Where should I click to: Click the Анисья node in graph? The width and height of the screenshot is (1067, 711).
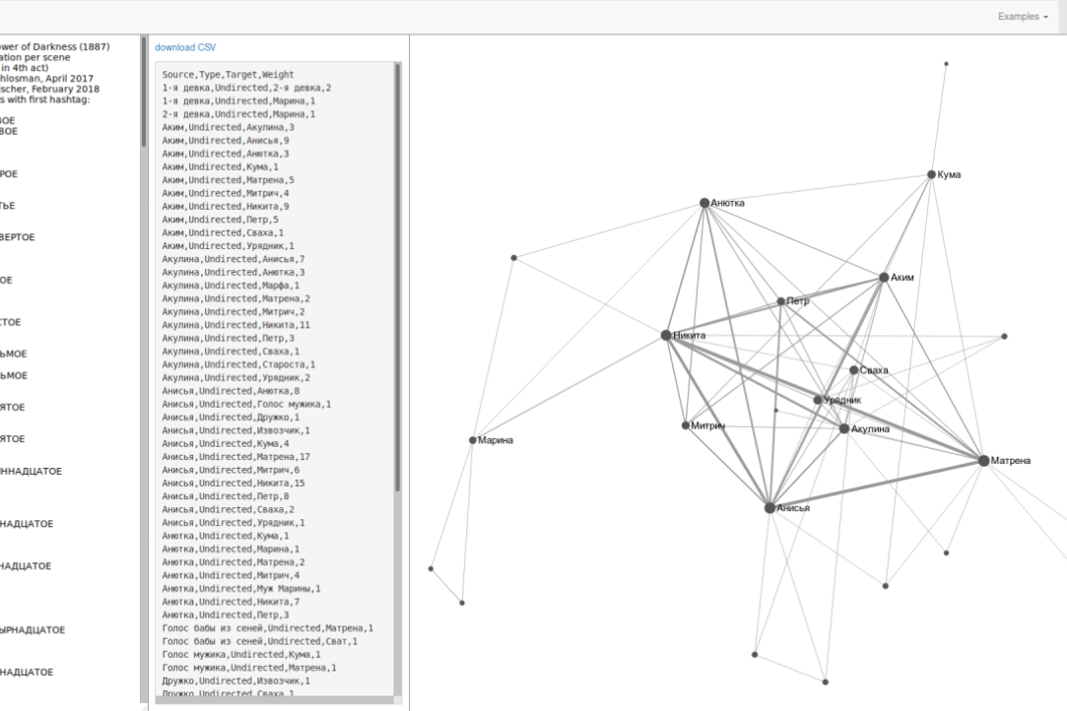coord(769,508)
